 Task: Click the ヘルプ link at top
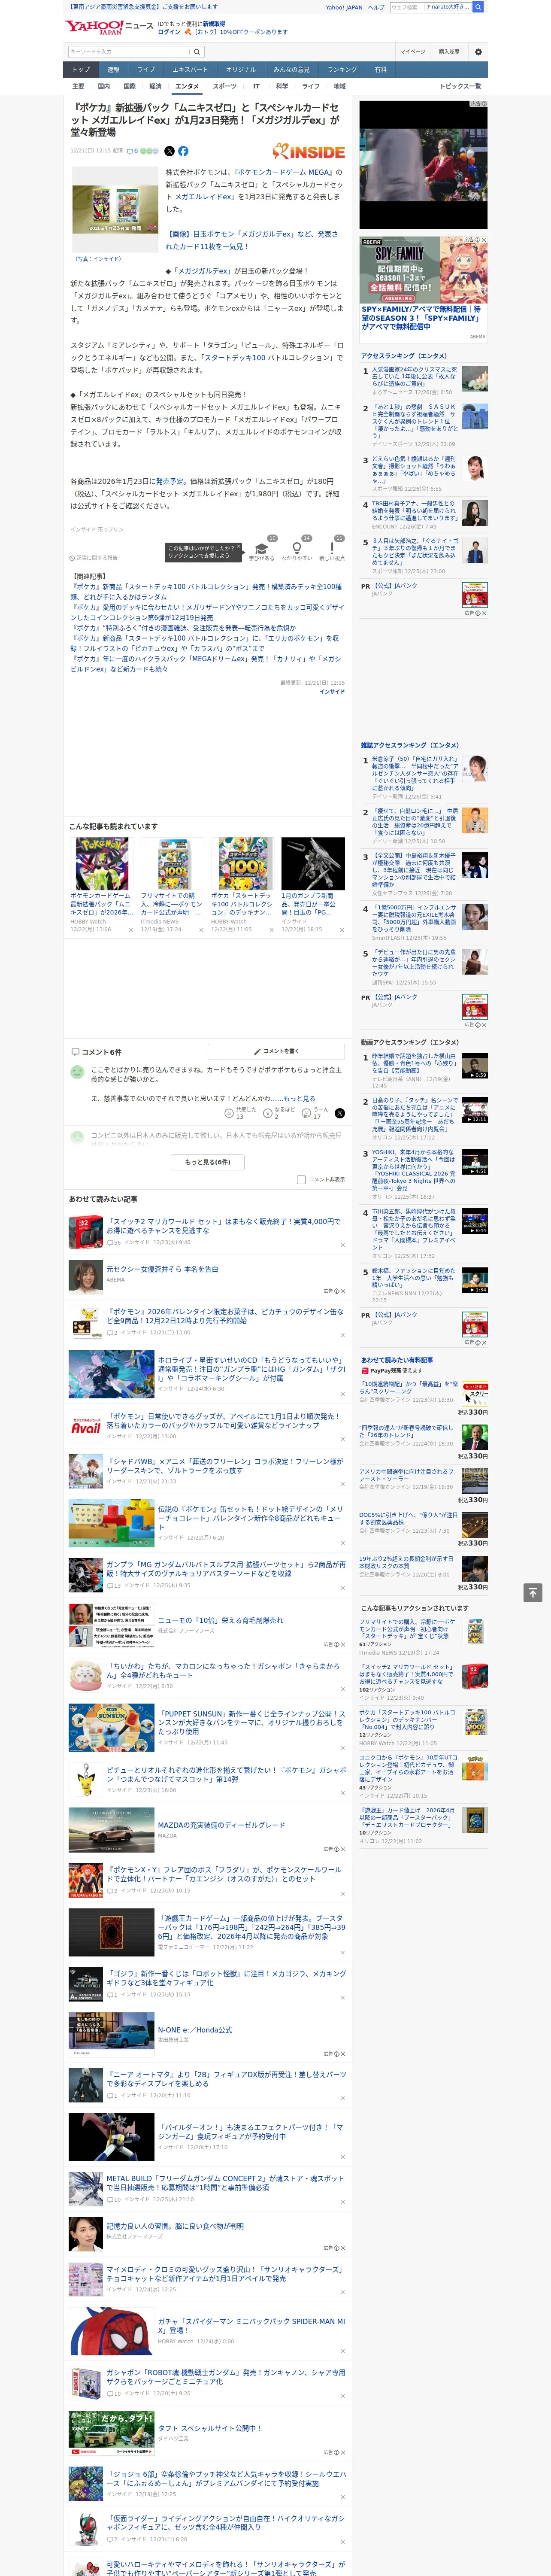point(376,7)
